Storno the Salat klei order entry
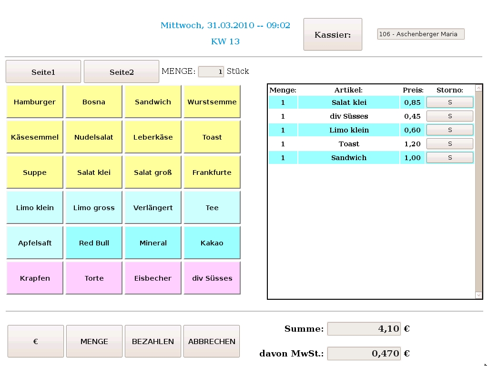Image resolution: width=488 pixels, height=366 pixels. click(449, 102)
